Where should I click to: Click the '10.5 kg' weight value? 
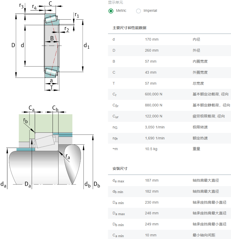151,149
